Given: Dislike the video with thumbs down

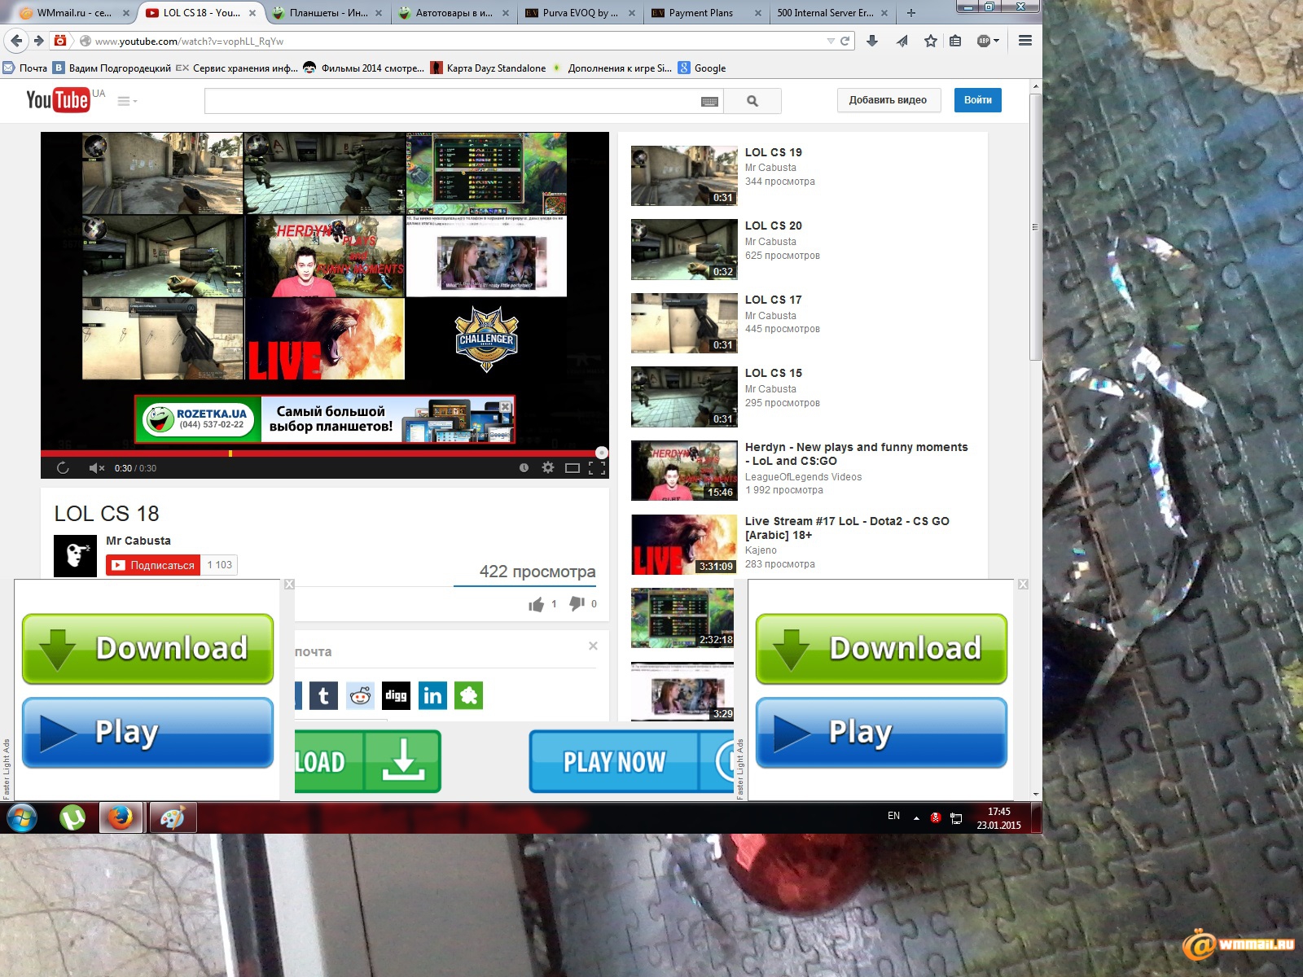Looking at the screenshot, I should click(x=577, y=604).
